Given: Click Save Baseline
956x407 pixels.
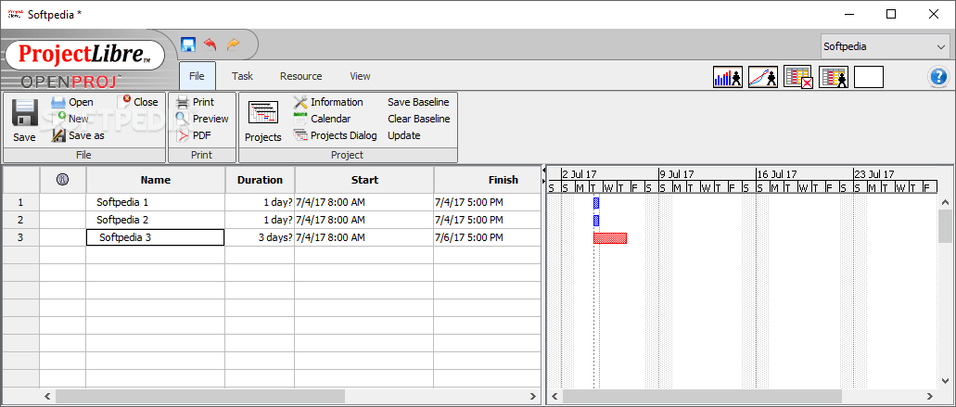Looking at the screenshot, I should [x=418, y=102].
